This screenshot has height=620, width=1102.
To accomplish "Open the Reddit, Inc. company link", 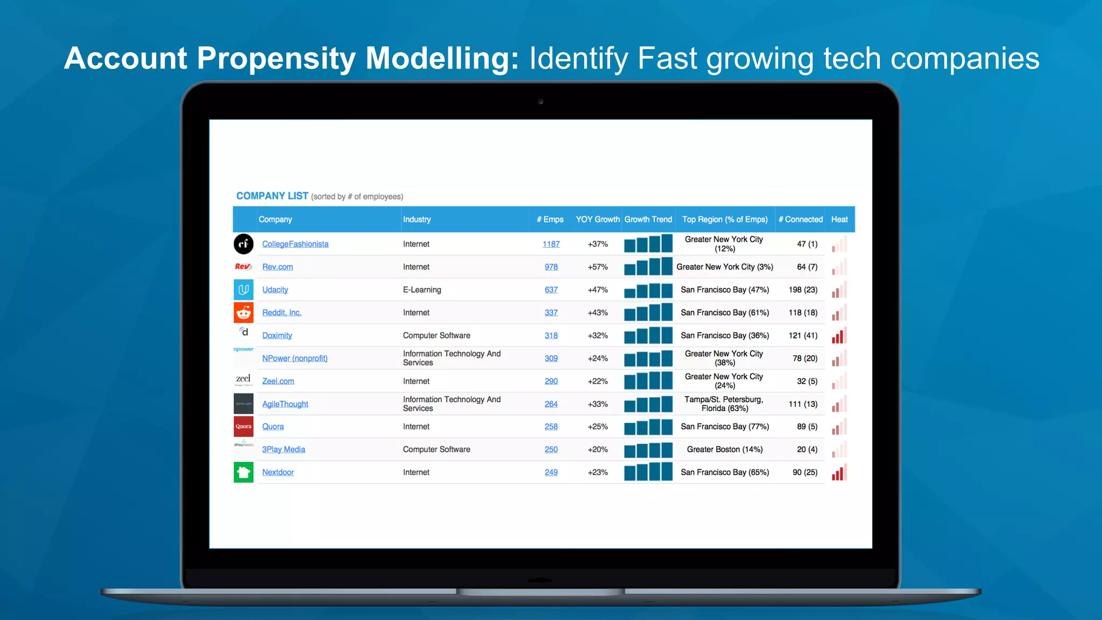I will click(281, 313).
